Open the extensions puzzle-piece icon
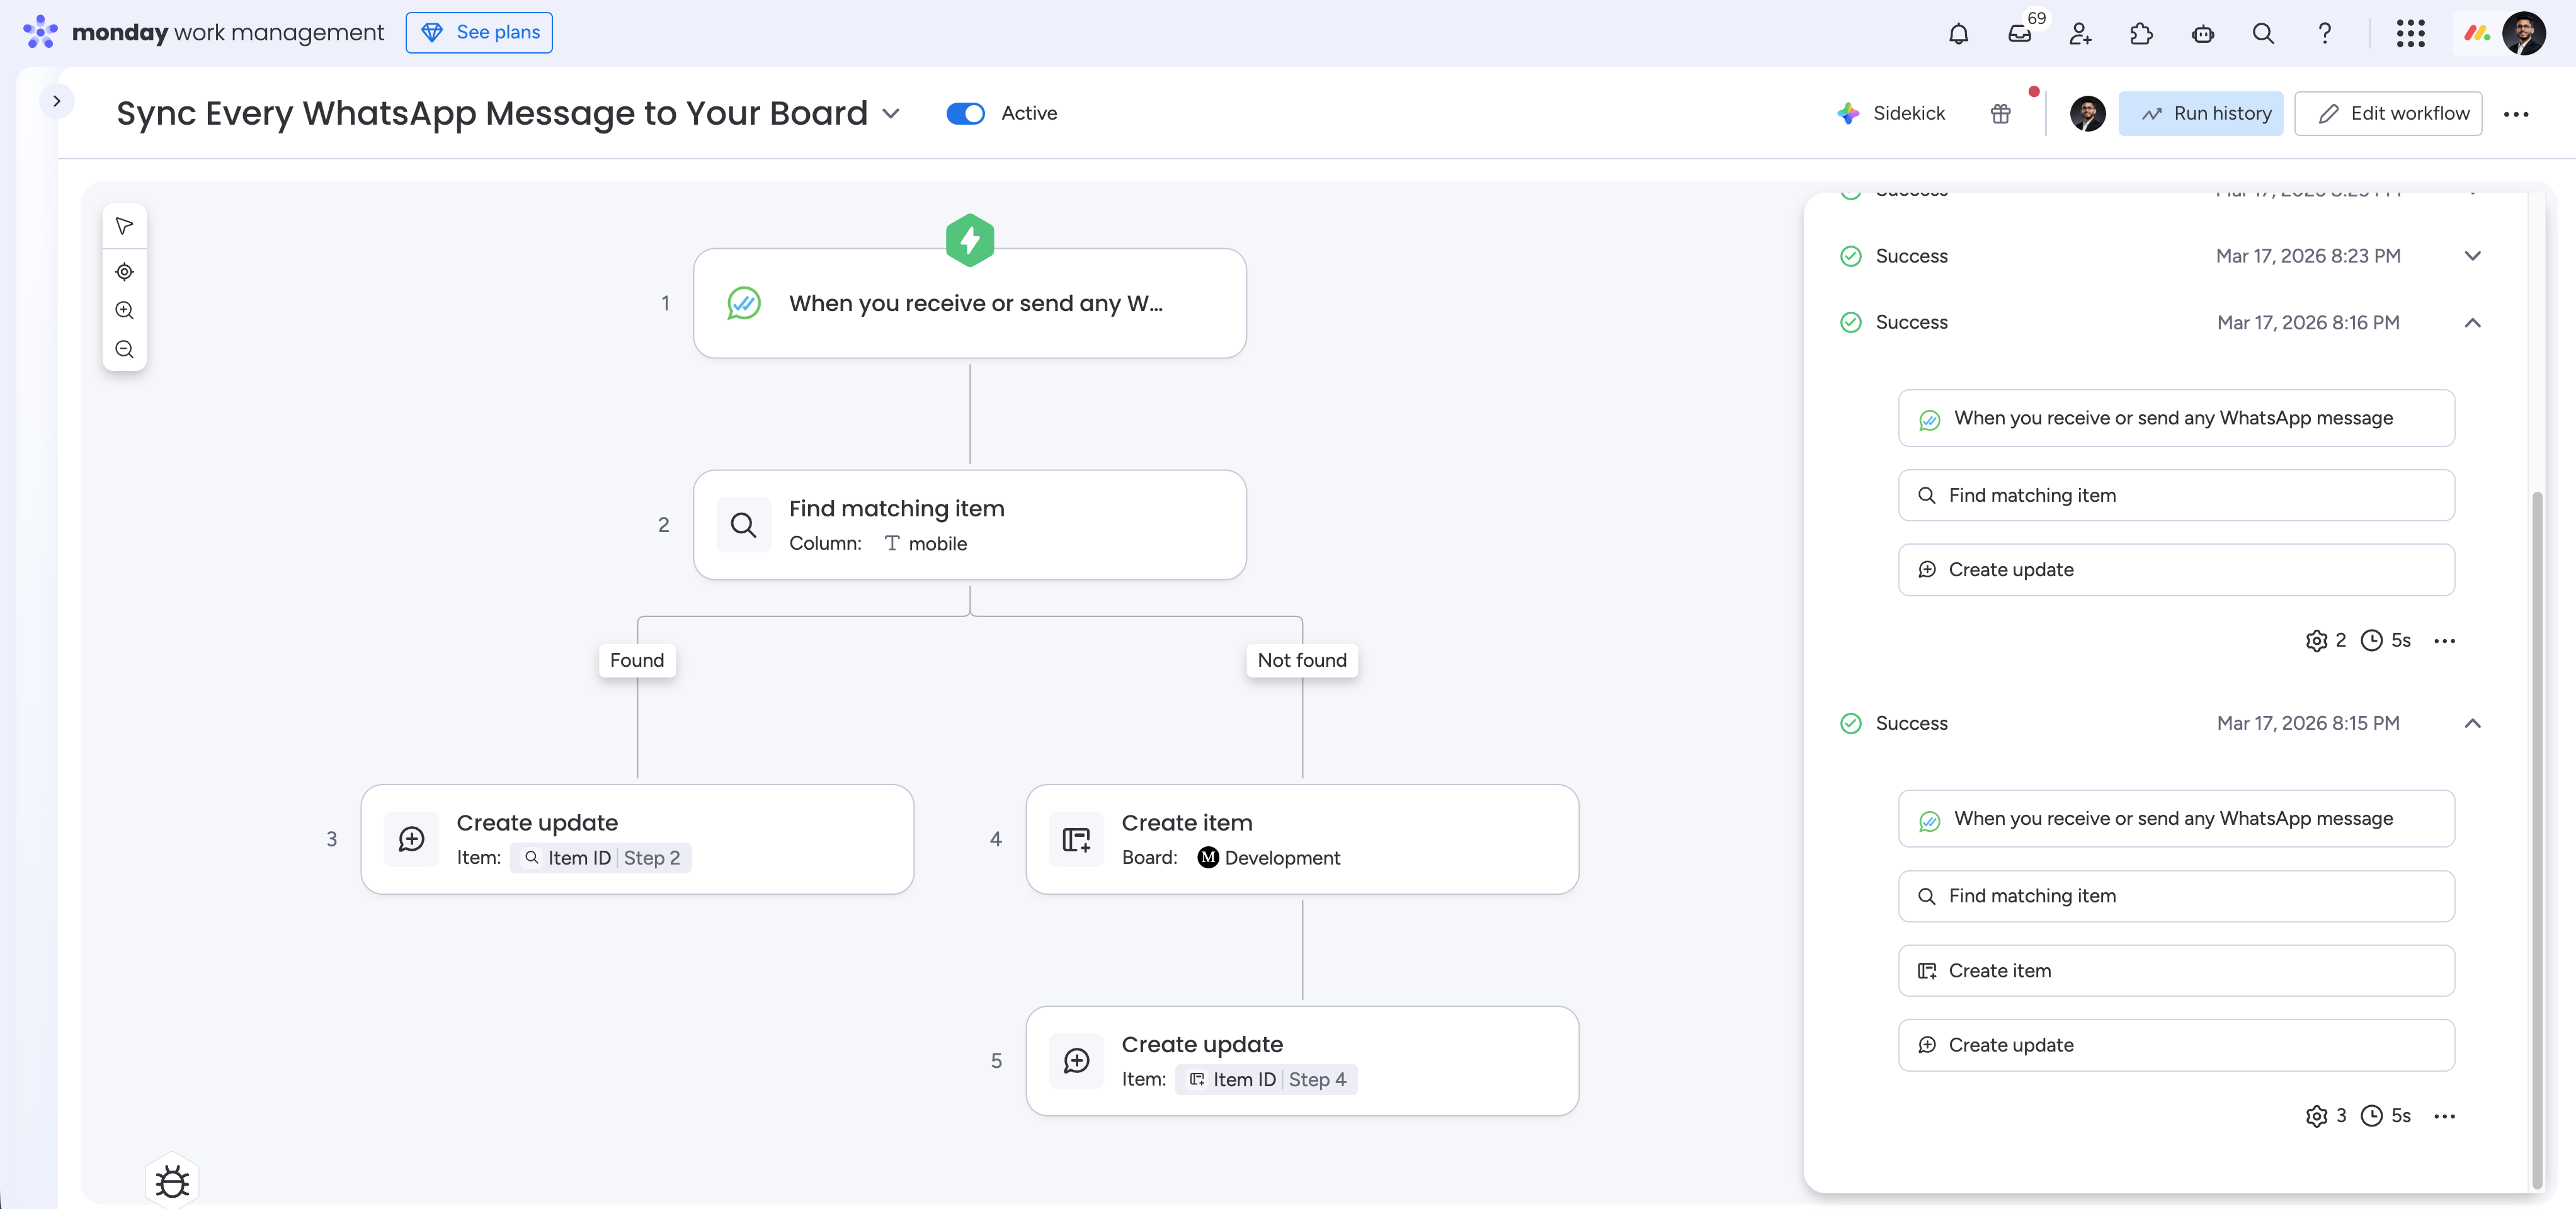2576x1209 pixels. pos(2141,33)
